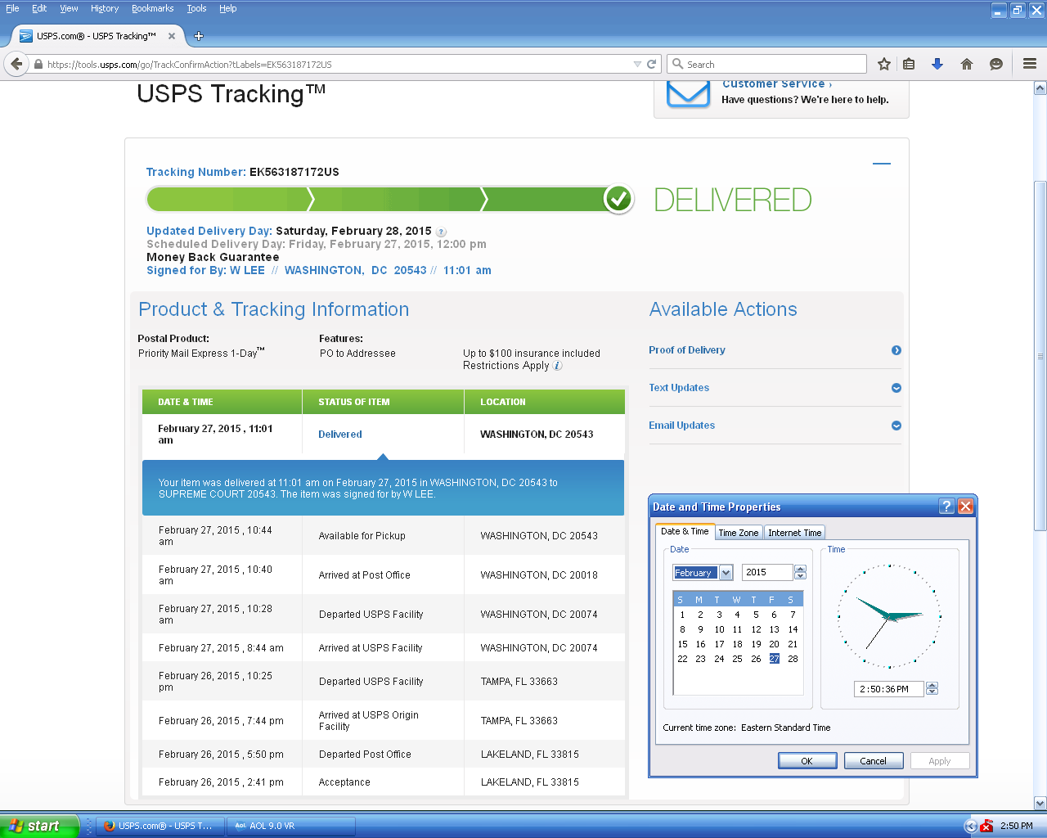The width and height of the screenshot is (1047, 838).
Task: Click the delivered green checkmark icon
Action: 619,199
